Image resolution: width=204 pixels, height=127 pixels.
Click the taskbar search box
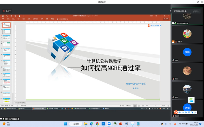click(75, 124)
